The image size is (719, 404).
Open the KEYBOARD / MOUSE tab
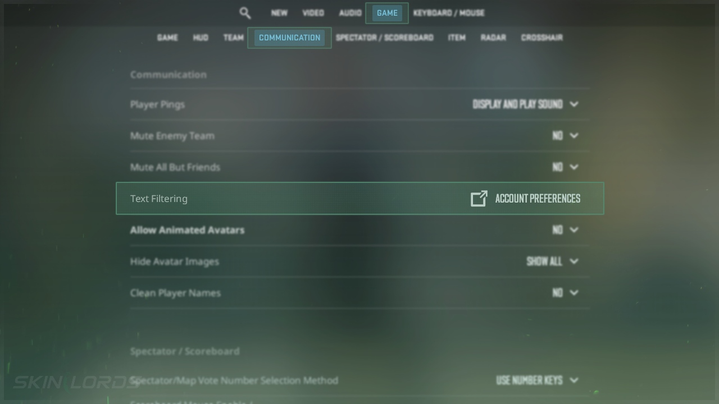(449, 13)
